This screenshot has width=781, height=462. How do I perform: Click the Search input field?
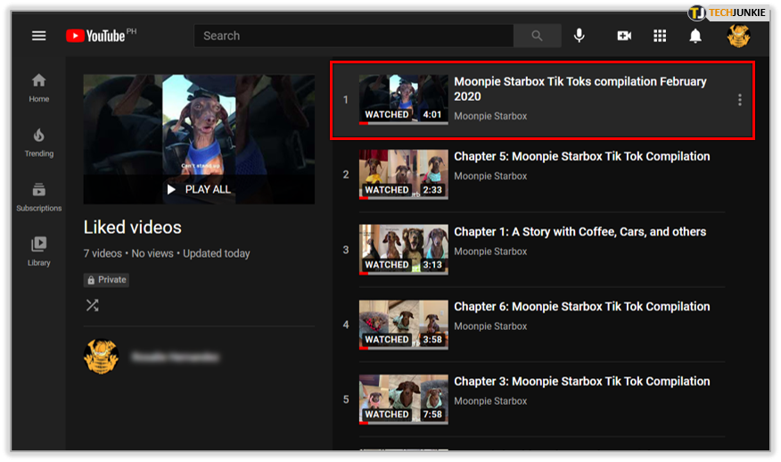pyautogui.click(x=353, y=36)
